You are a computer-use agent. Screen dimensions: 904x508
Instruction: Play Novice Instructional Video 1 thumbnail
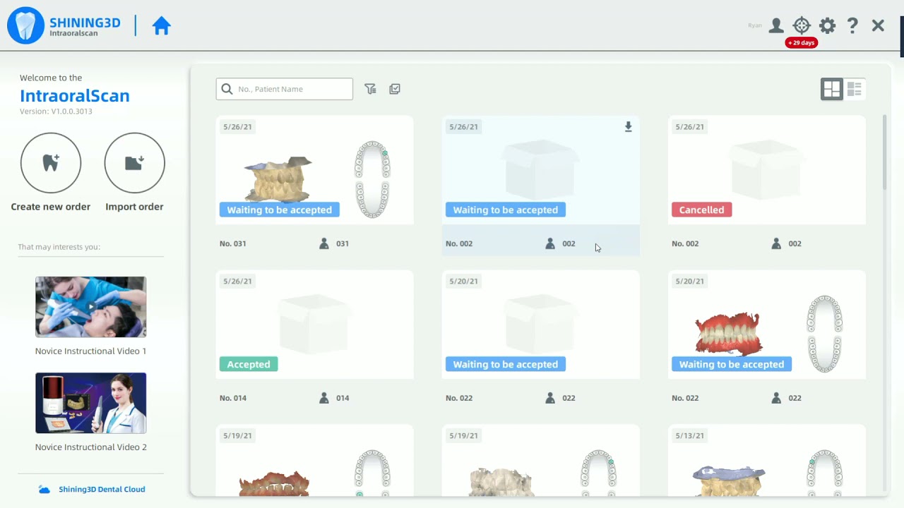pos(91,307)
